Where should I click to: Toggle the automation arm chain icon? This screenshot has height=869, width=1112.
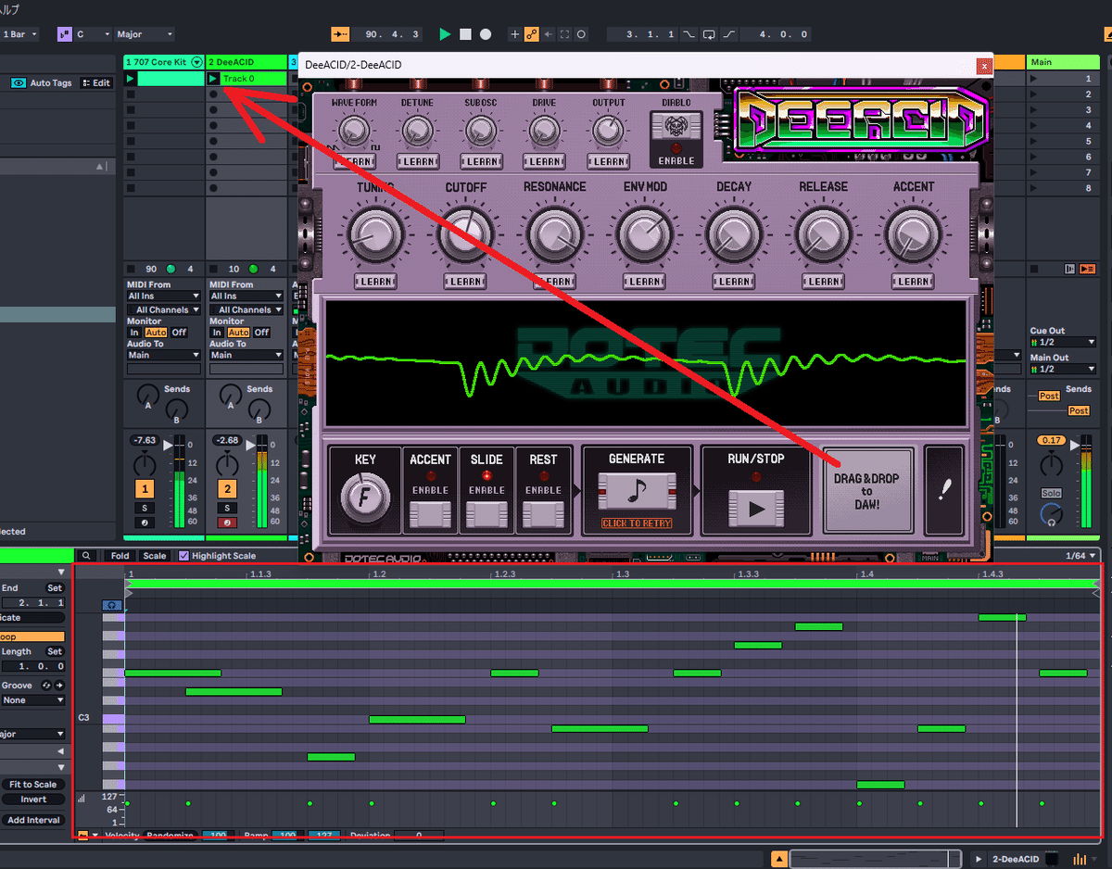coord(532,34)
